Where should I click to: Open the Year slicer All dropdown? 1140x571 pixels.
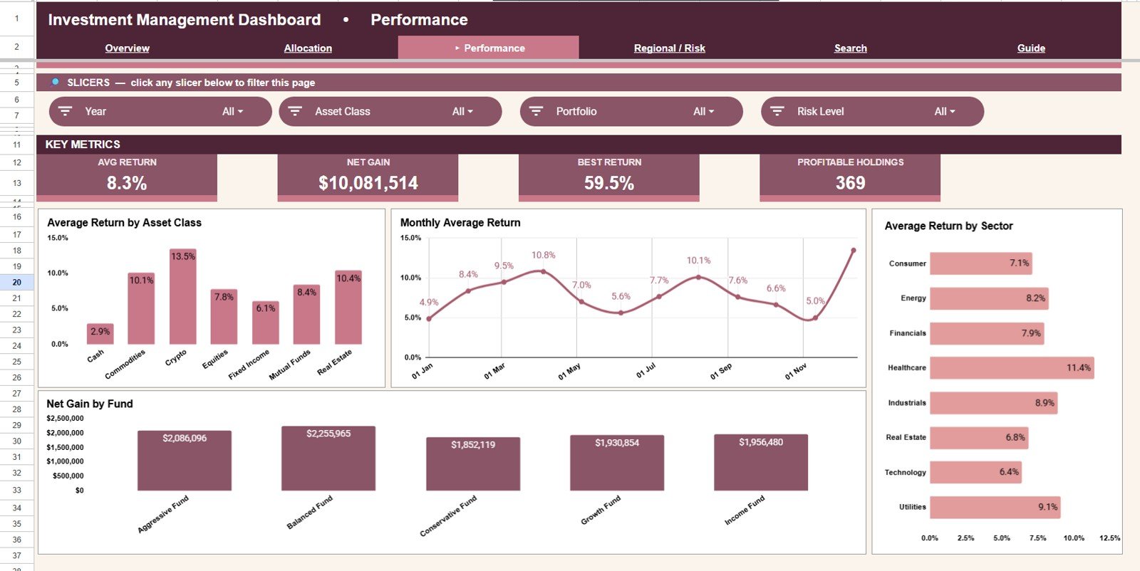pos(232,111)
